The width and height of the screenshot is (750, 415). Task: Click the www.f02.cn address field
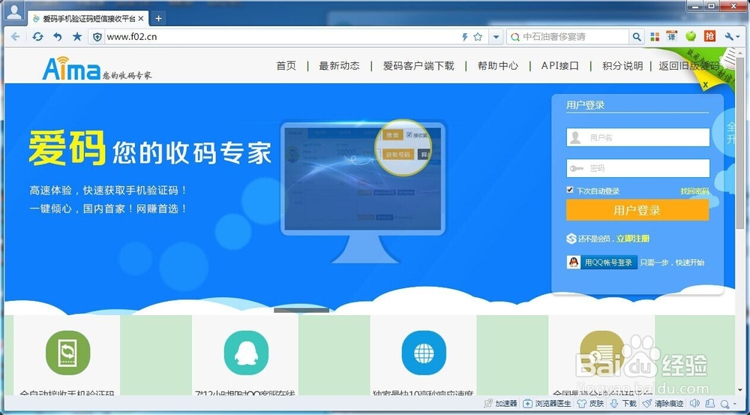coord(282,37)
